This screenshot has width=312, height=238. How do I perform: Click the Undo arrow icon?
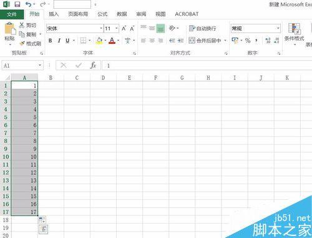pos(29,4)
